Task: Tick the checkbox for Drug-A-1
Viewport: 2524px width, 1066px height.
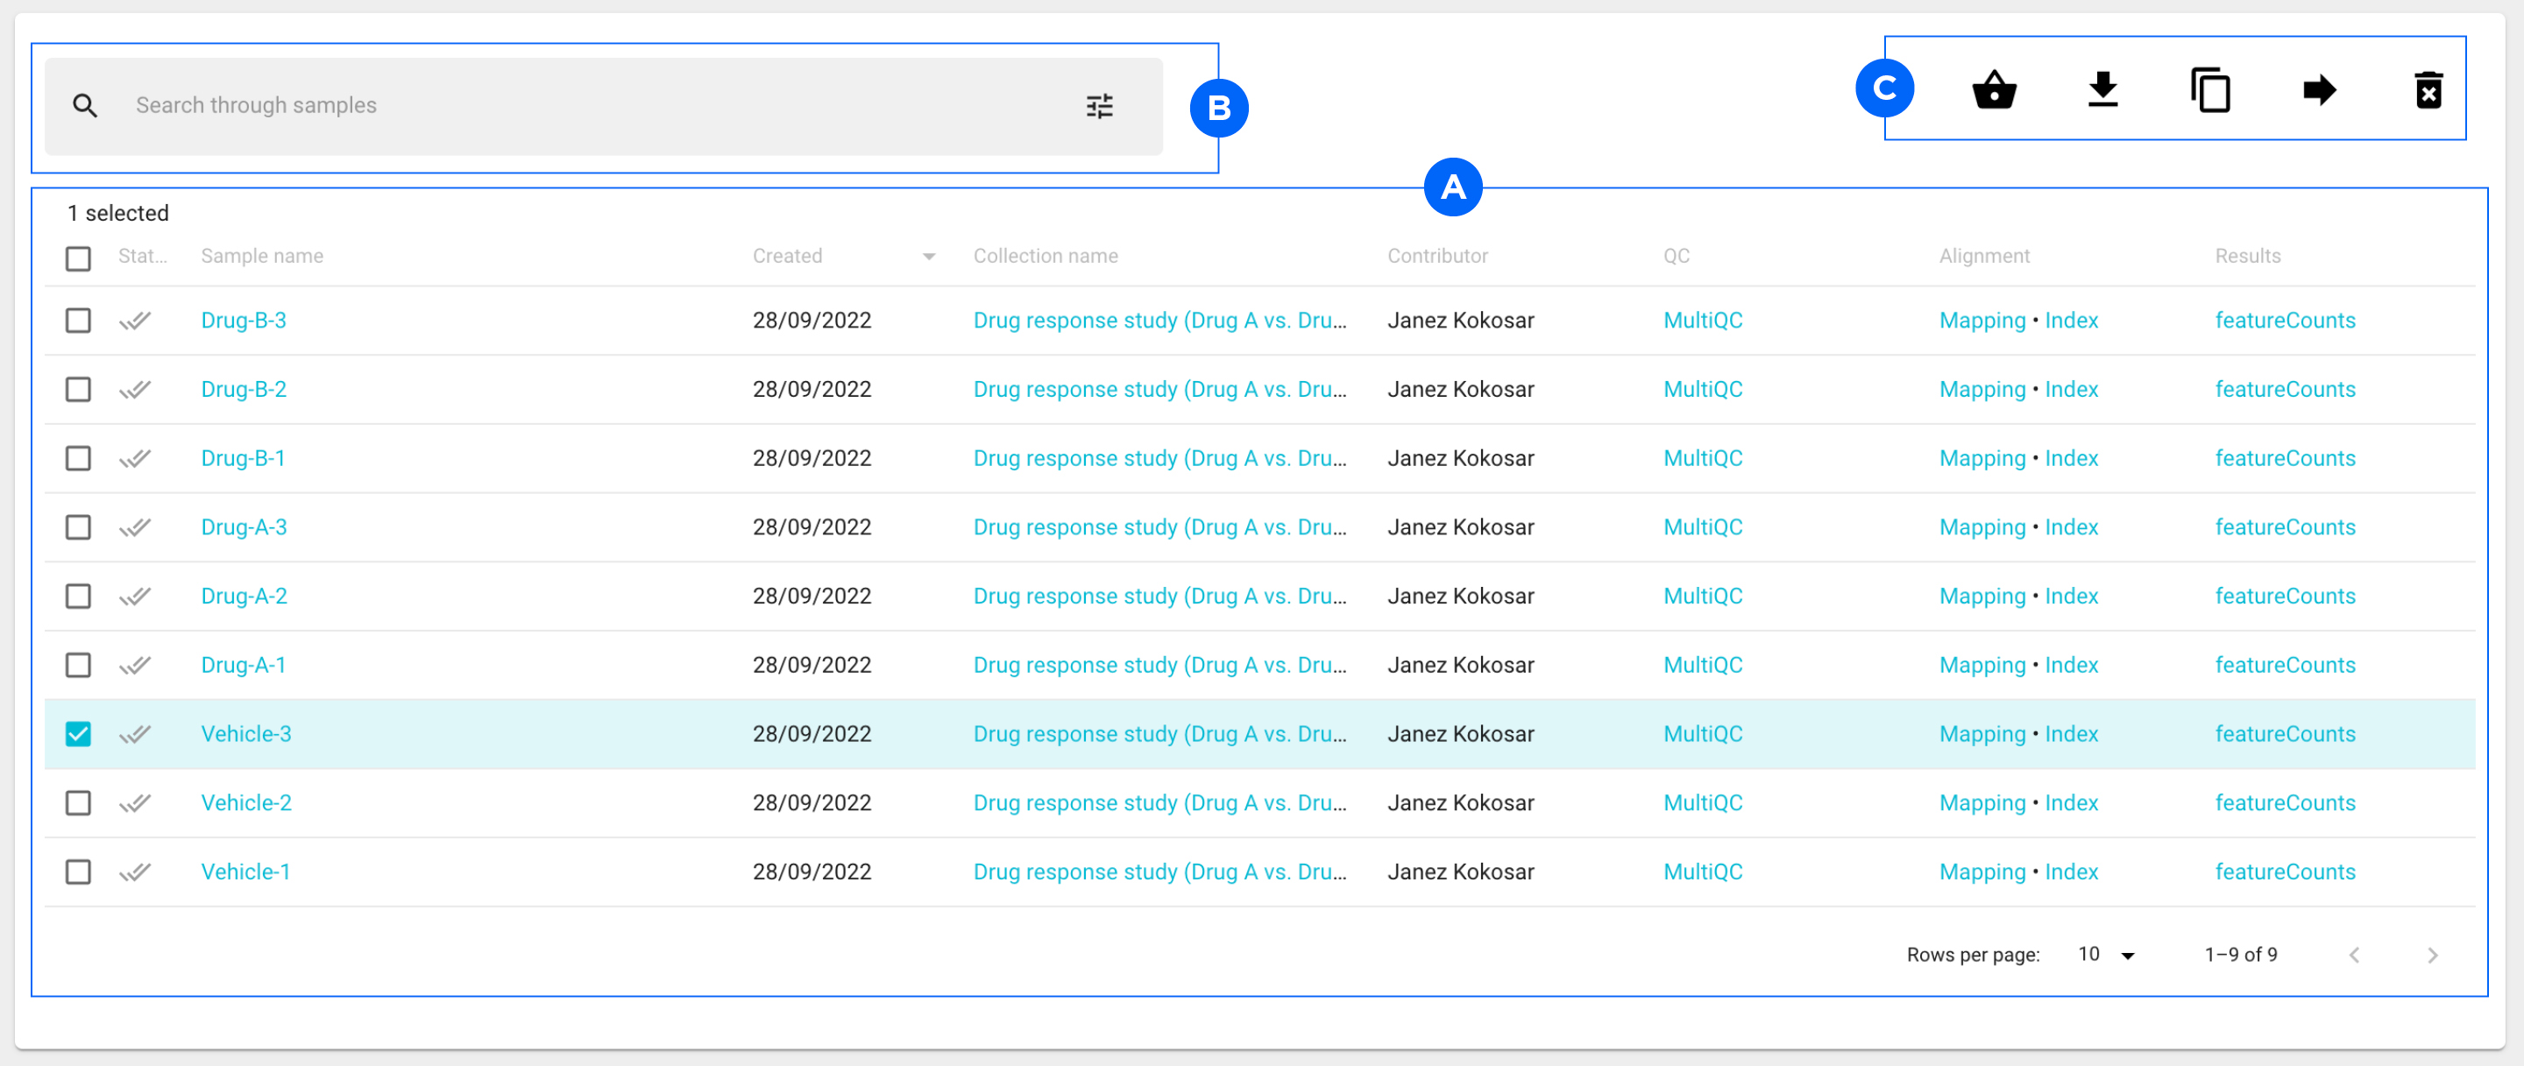Action: tap(78, 666)
